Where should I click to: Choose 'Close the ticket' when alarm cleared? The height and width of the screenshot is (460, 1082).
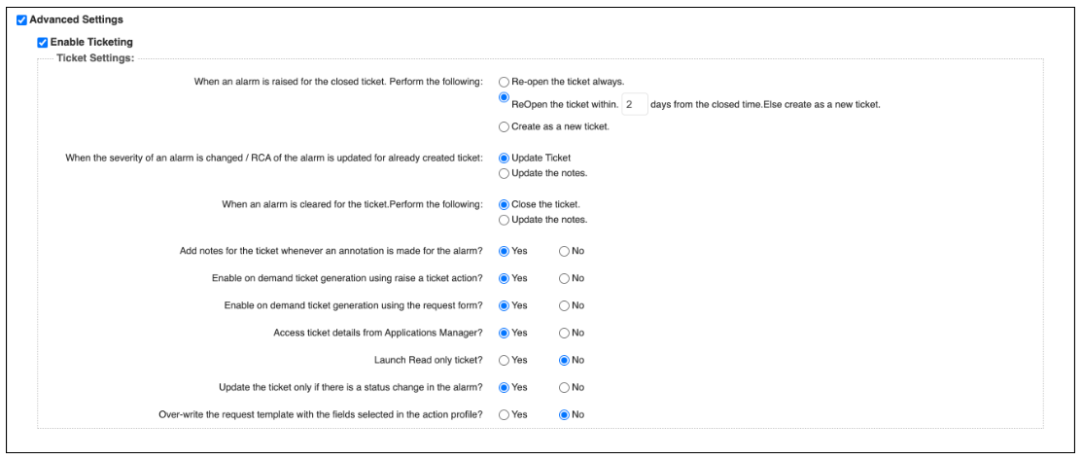click(504, 205)
